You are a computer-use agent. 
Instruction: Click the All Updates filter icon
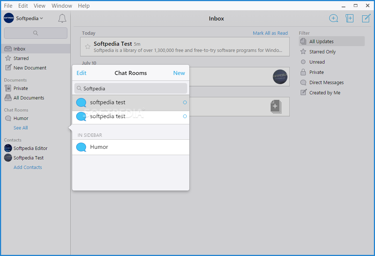point(303,41)
